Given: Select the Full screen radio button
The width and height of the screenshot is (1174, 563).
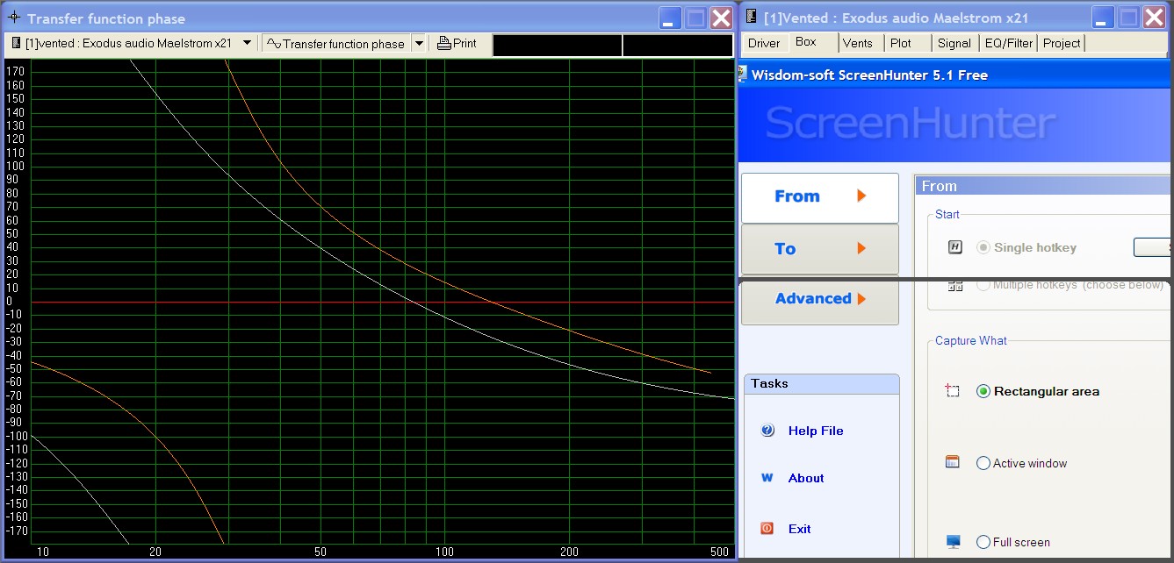Looking at the screenshot, I should (983, 542).
